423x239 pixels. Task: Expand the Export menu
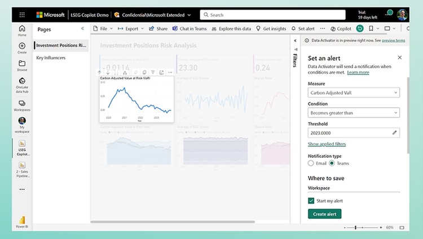point(131,29)
